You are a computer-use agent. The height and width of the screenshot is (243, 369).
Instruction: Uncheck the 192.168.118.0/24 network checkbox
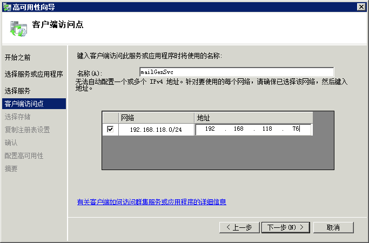click(x=110, y=129)
